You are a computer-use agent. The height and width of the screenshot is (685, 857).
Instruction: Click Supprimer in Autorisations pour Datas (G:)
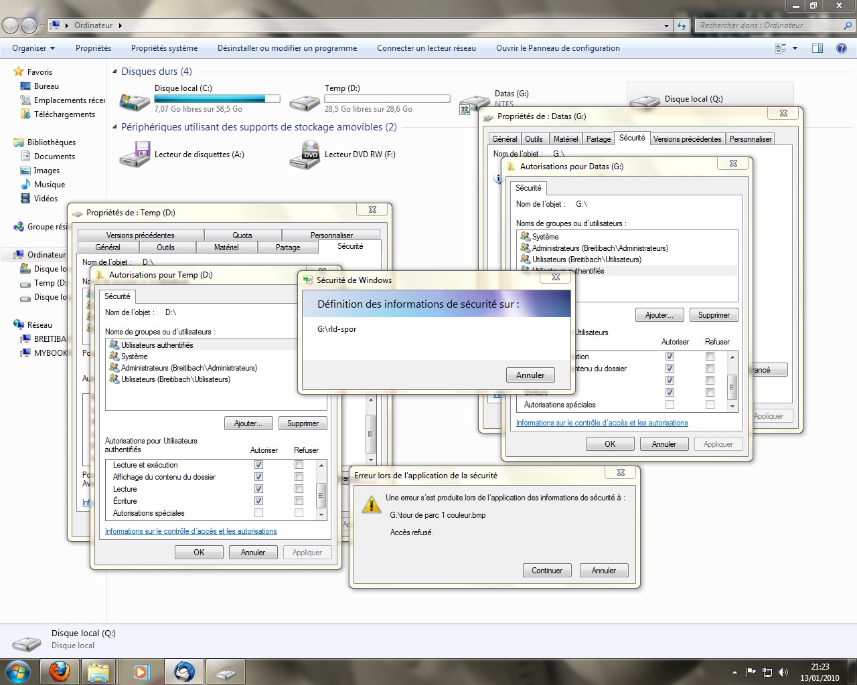(x=714, y=315)
